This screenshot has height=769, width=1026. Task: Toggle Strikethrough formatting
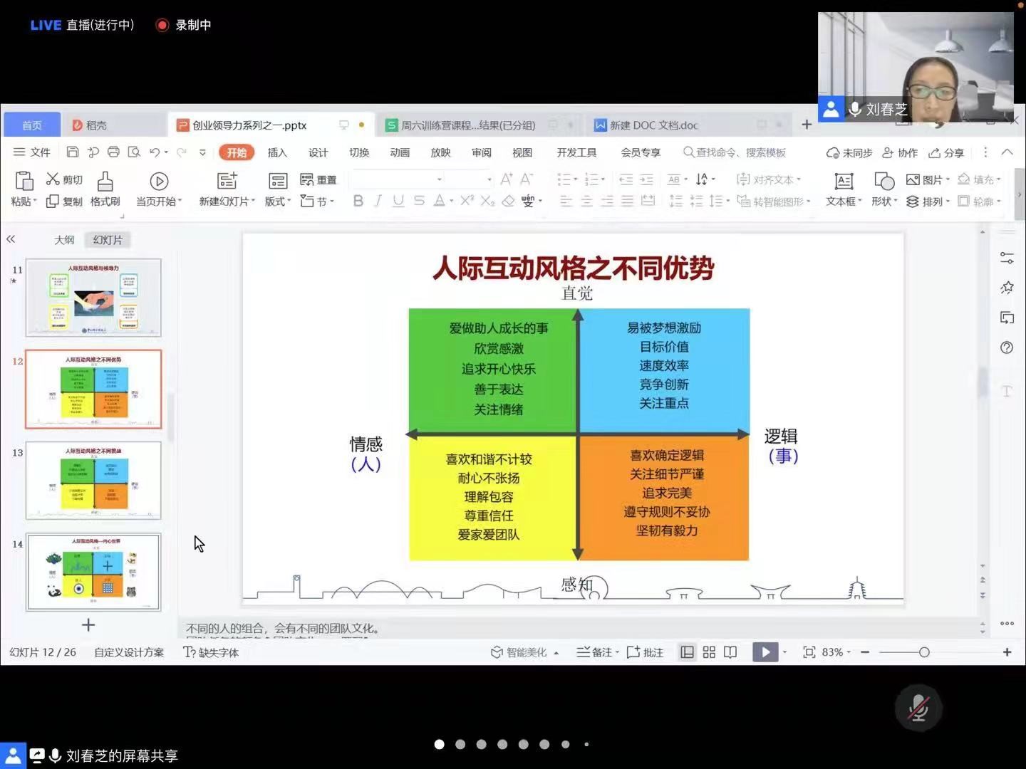click(419, 202)
